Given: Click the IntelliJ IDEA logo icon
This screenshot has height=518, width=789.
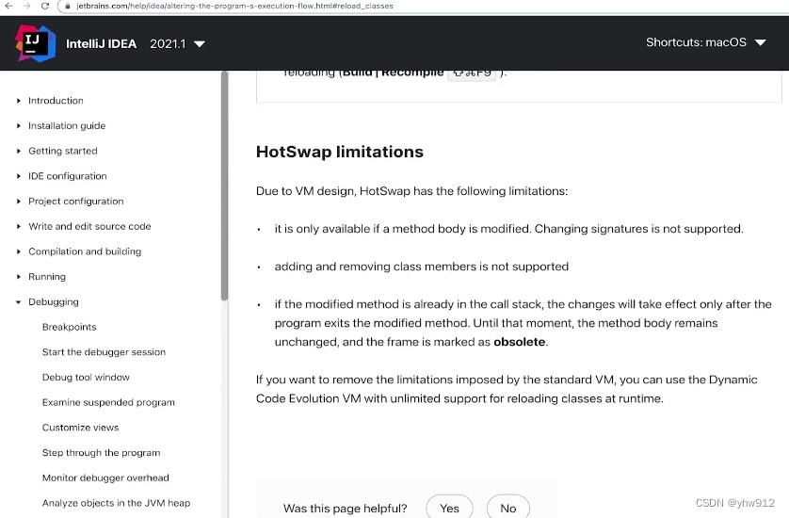Looking at the screenshot, I should pyautogui.click(x=35, y=43).
